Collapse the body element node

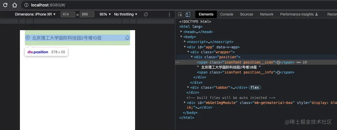(181, 37)
